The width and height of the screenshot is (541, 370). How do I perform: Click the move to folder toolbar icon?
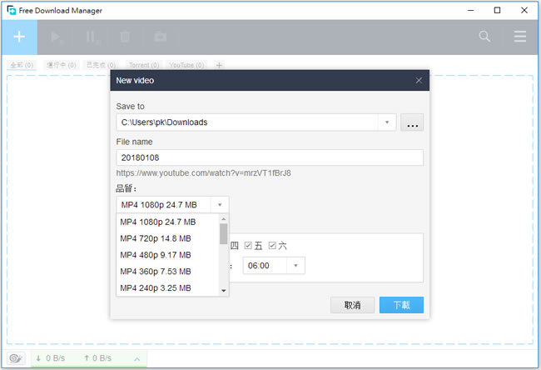[x=161, y=37]
